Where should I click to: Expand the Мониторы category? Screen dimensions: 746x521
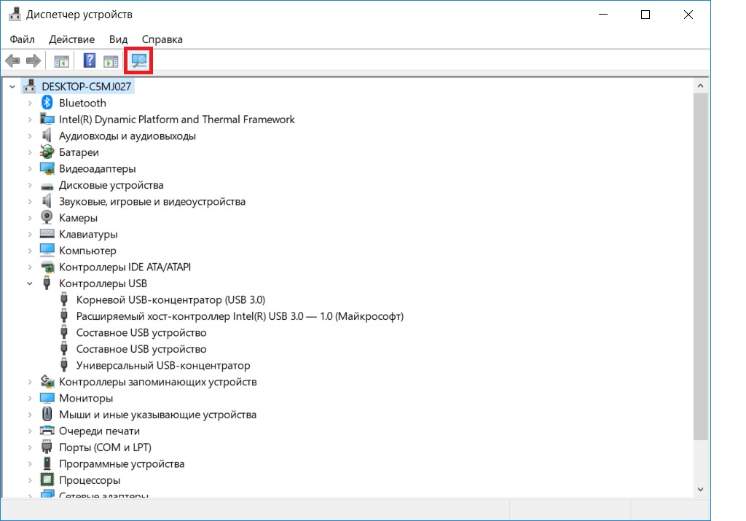pos(30,399)
